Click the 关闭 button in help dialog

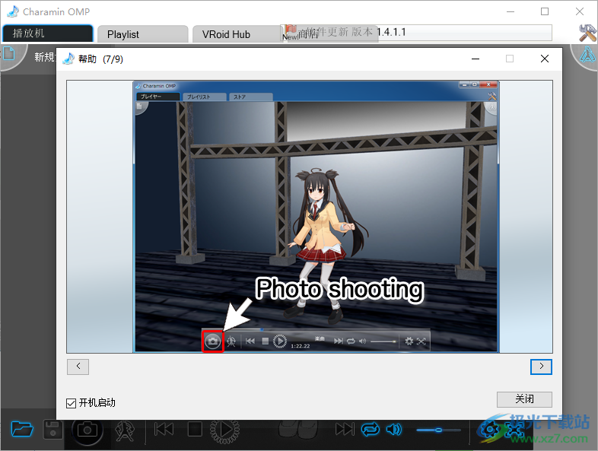[524, 399]
